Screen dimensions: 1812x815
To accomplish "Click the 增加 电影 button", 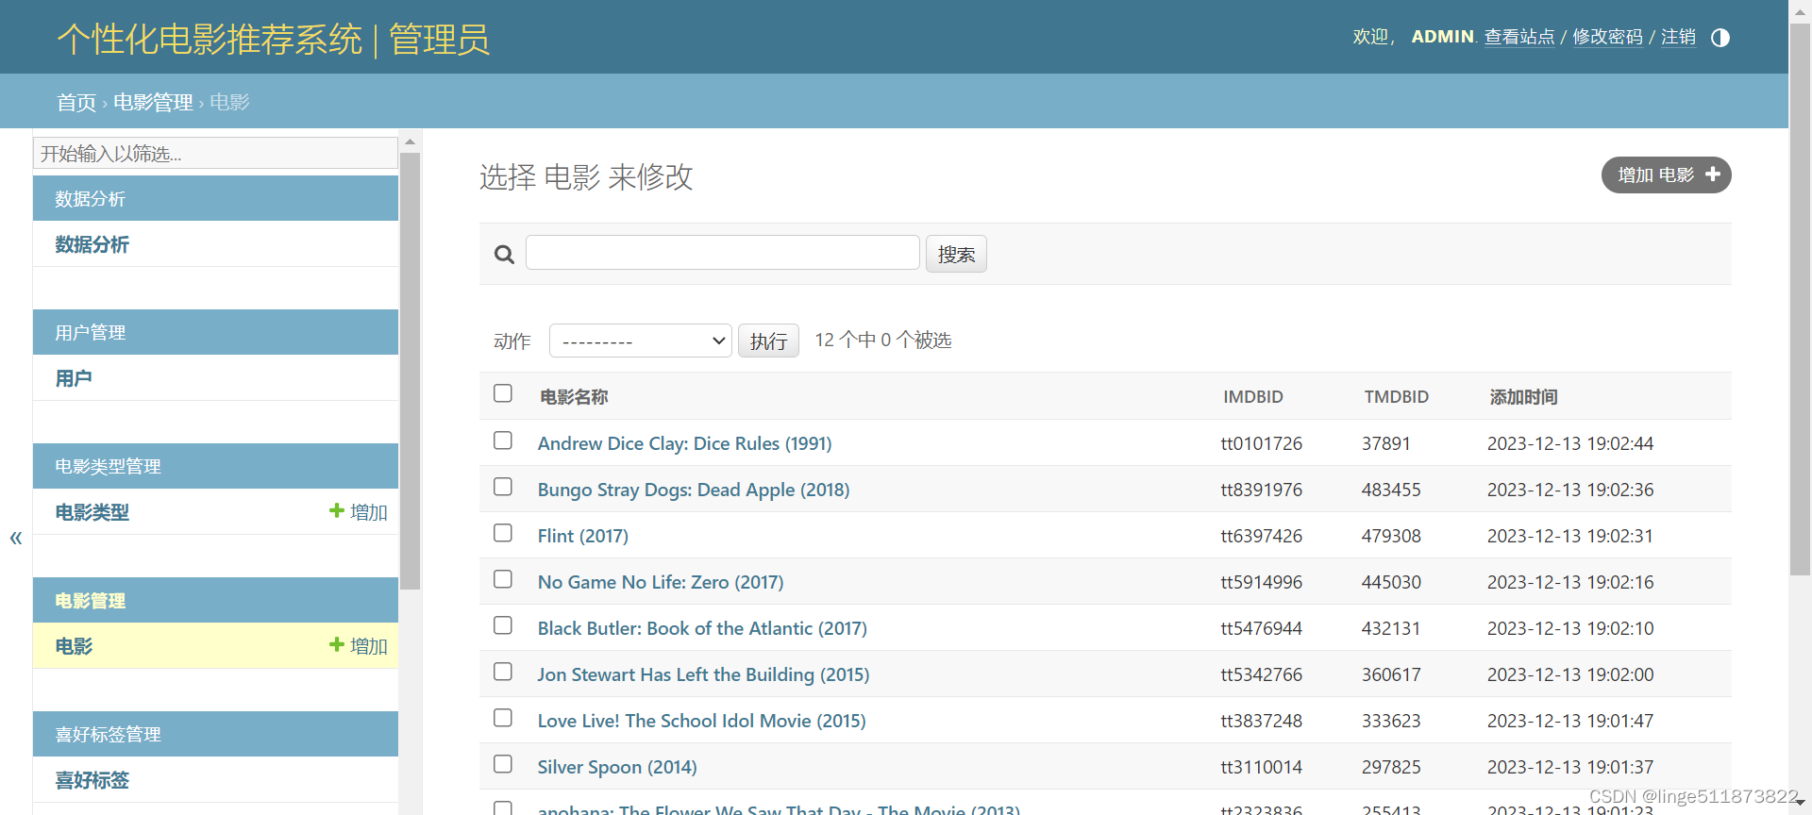I will click(x=1666, y=175).
